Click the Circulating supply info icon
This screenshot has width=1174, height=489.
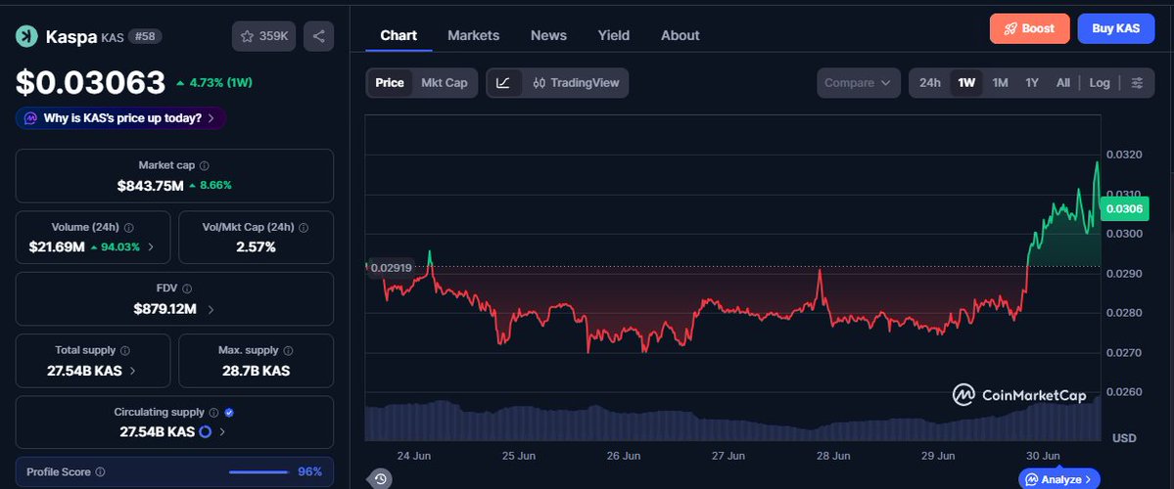pyautogui.click(x=213, y=412)
